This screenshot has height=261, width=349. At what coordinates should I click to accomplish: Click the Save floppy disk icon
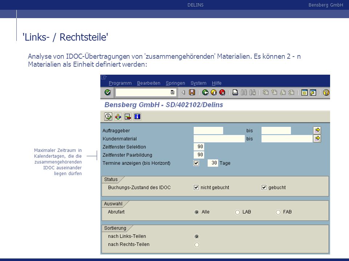coord(192,92)
